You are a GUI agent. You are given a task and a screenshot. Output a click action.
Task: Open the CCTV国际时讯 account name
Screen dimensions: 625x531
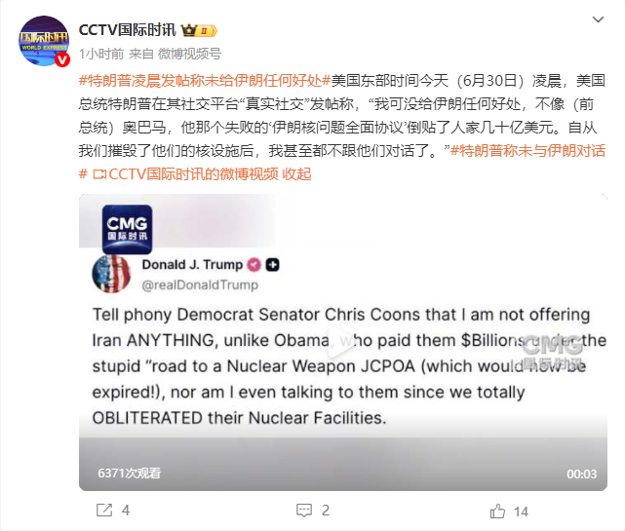(x=127, y=30)
